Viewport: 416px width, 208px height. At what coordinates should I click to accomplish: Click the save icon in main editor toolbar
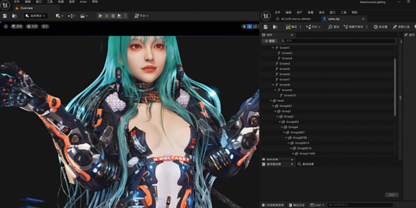(5, 16)
